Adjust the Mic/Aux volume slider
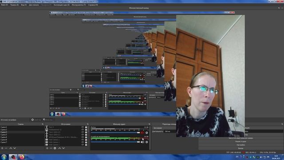The width and height of the screenshot is (284, 160). (115, 133)
